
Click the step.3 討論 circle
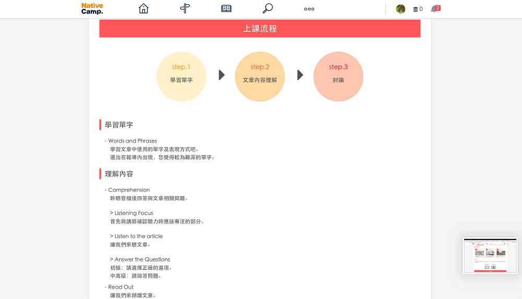[338, 77]
